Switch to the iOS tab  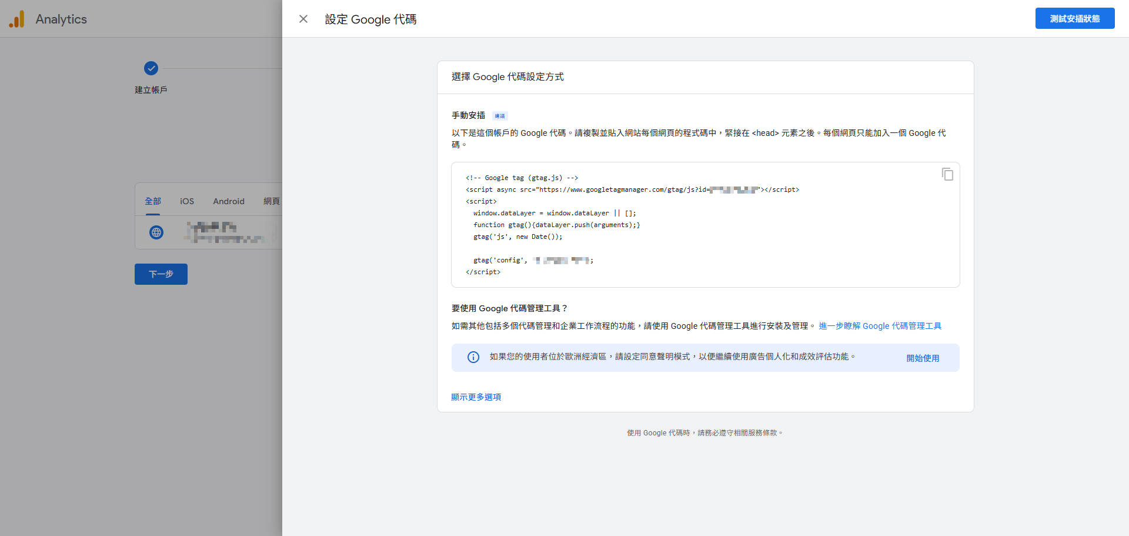point(186,201)
